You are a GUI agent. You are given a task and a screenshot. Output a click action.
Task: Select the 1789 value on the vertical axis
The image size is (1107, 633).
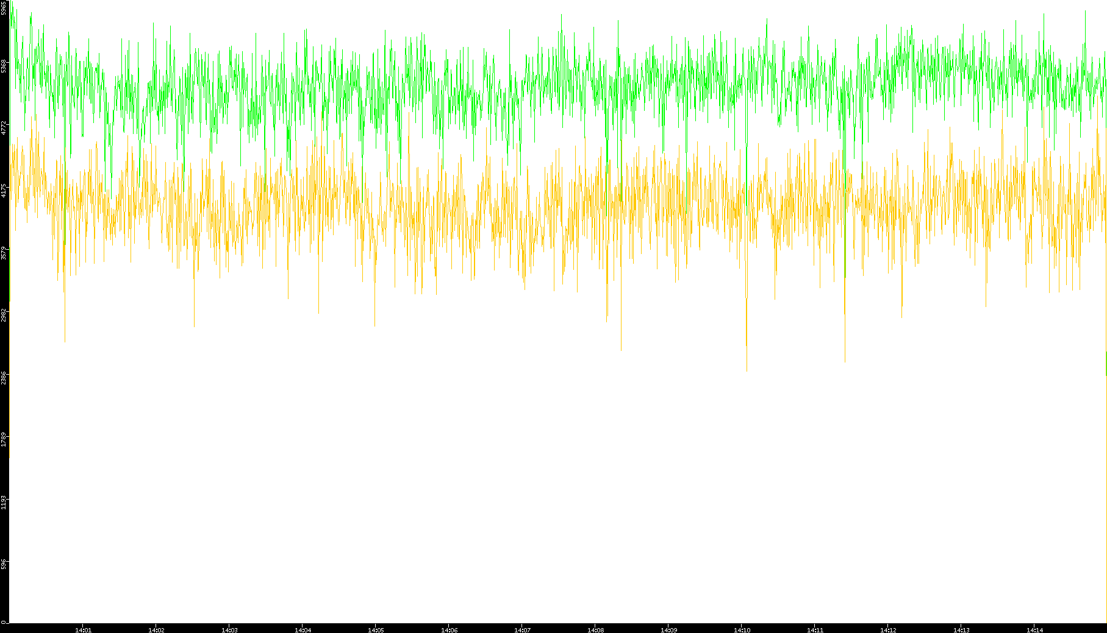point(4,440)
